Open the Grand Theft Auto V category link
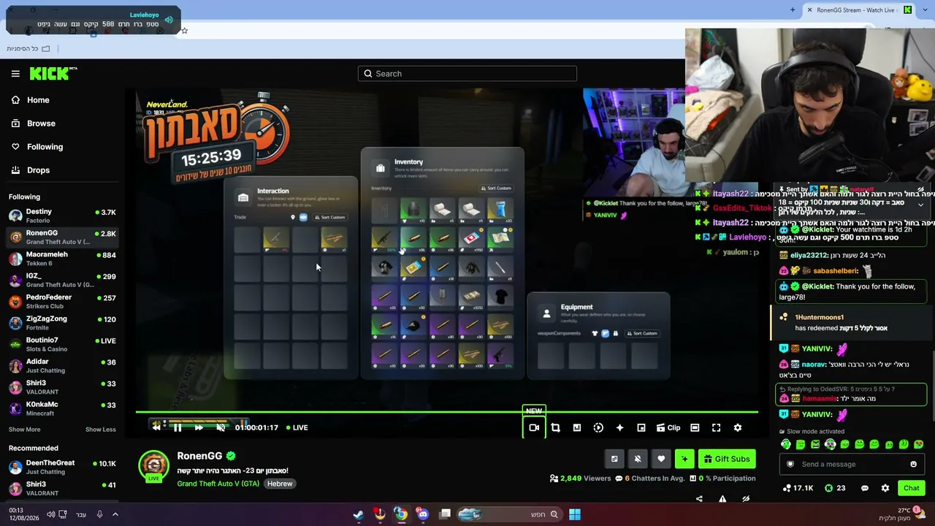The width and height of the screenshot is (935, 526). point(218,484)
